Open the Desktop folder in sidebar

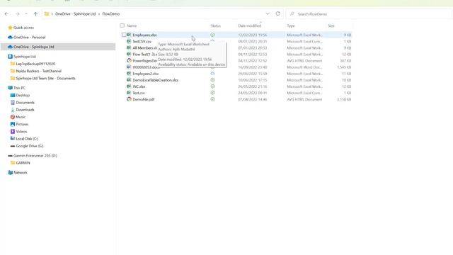23,95
